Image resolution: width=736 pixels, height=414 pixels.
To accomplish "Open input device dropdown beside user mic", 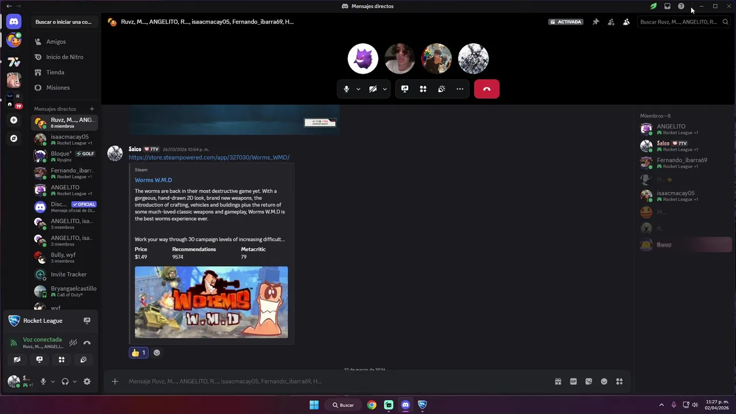I will [53, 381].
